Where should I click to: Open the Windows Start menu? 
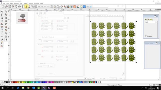2,88
